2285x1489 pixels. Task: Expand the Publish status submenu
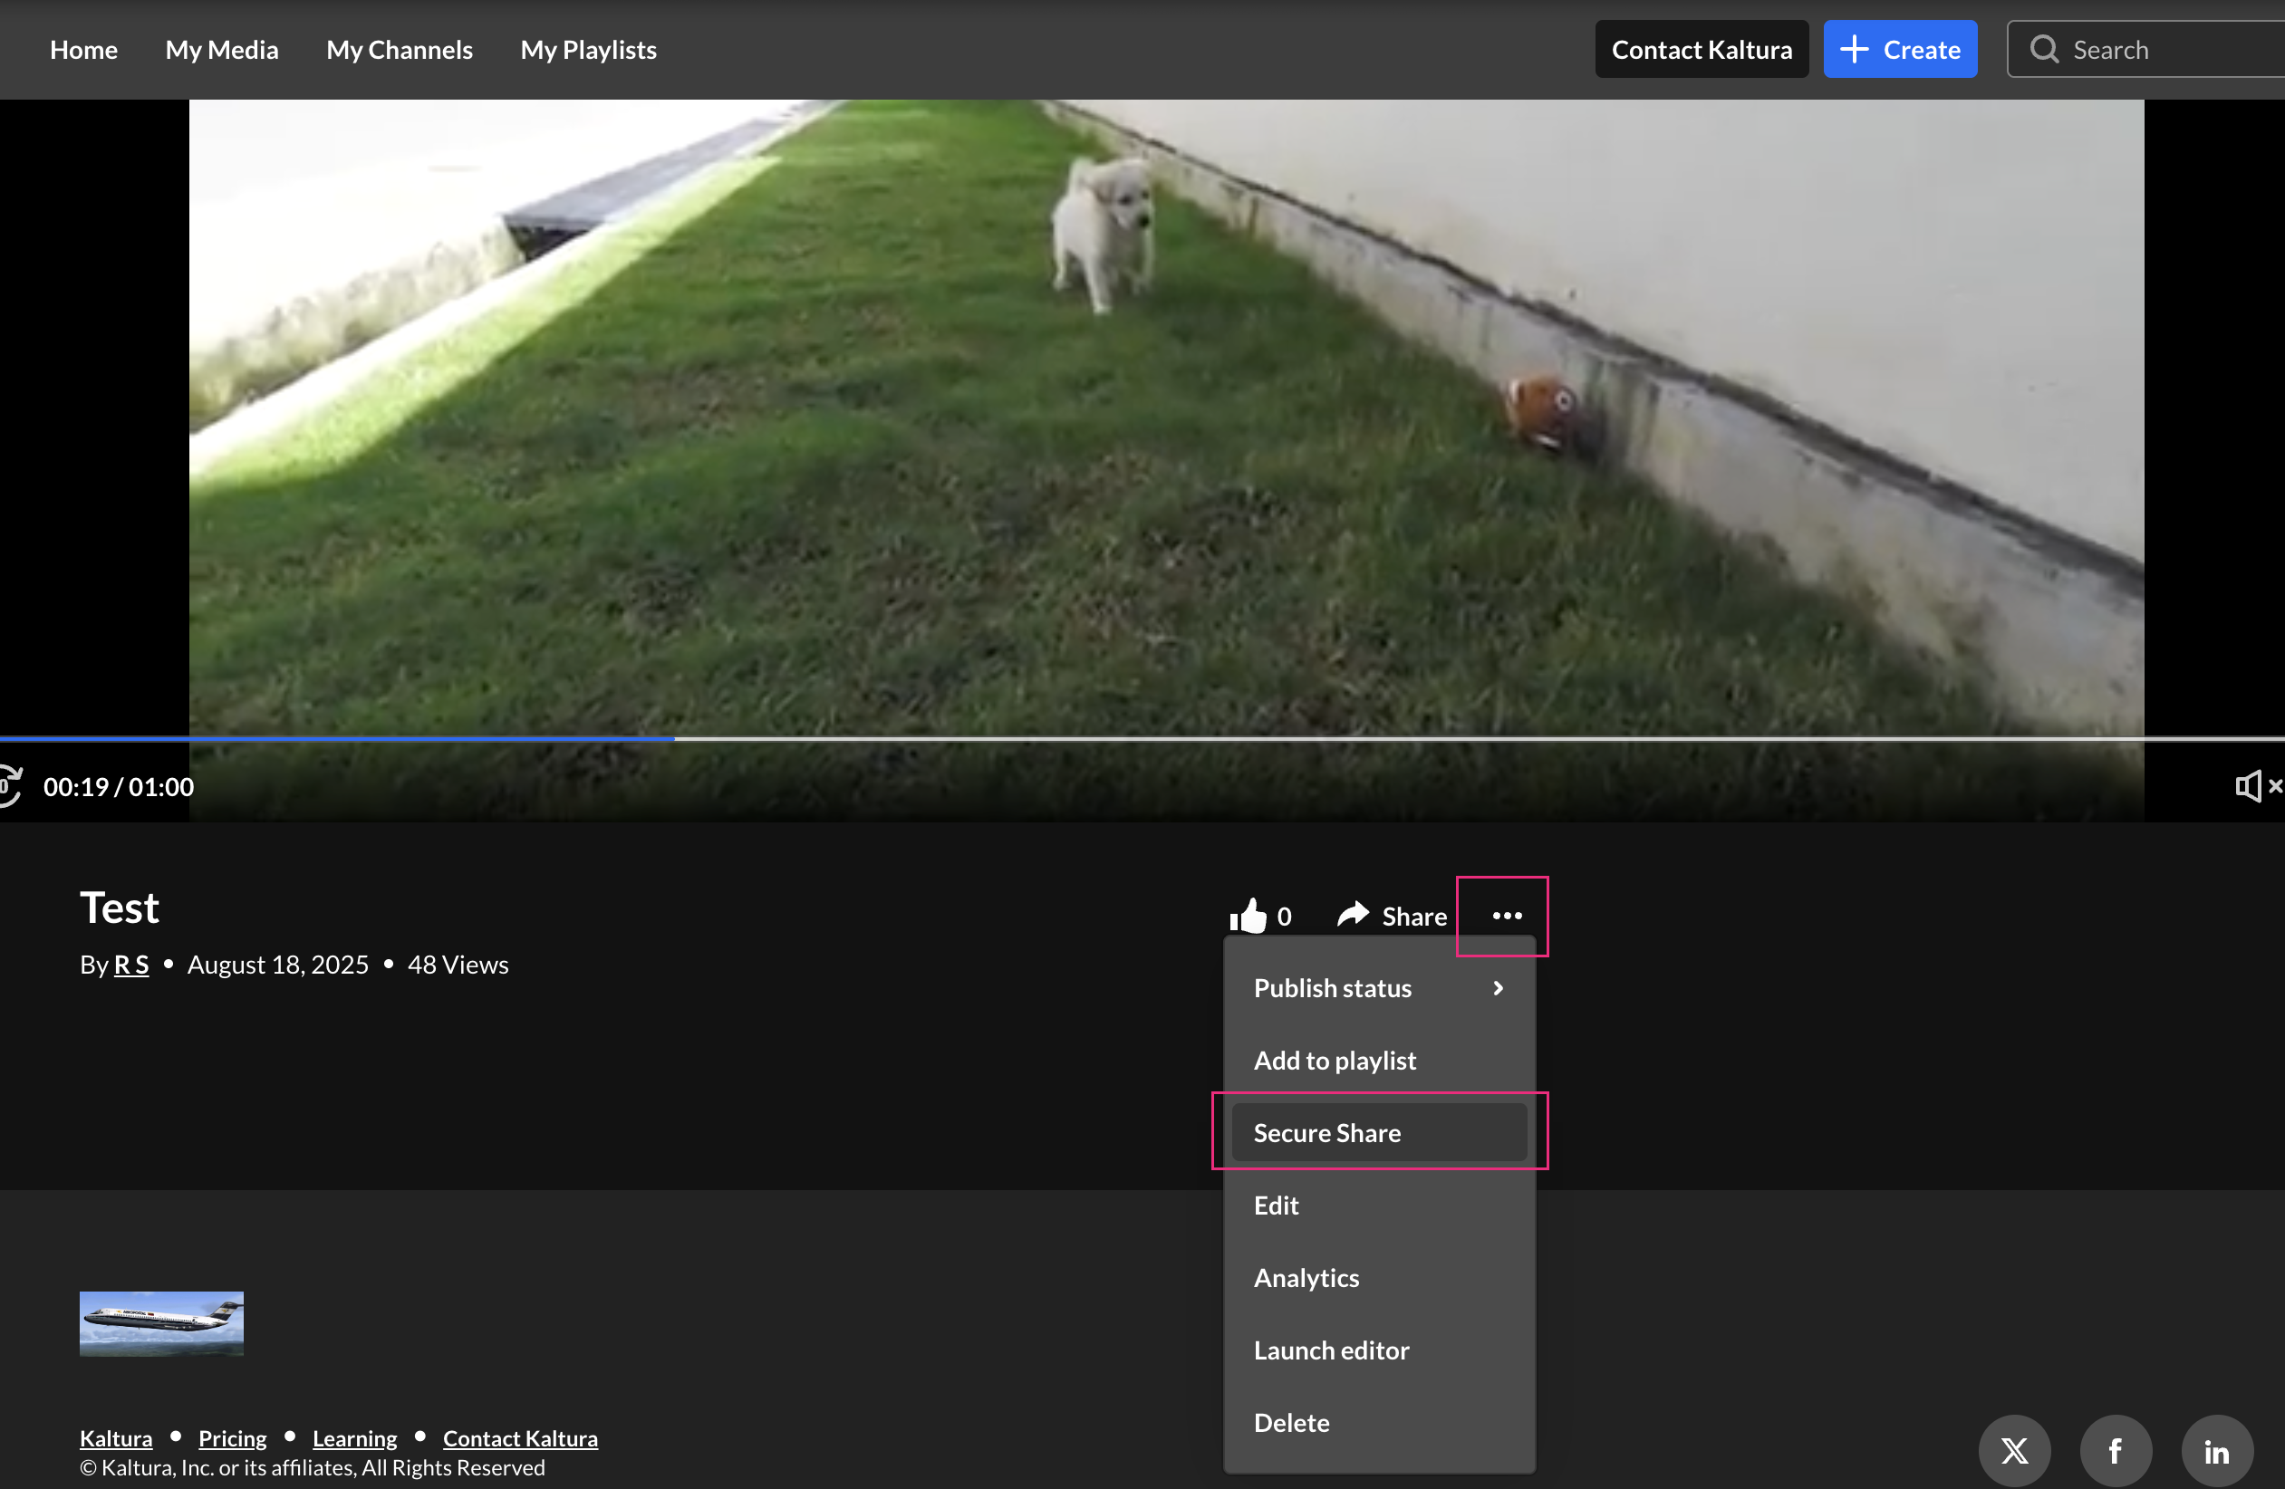click(1379, 988)
